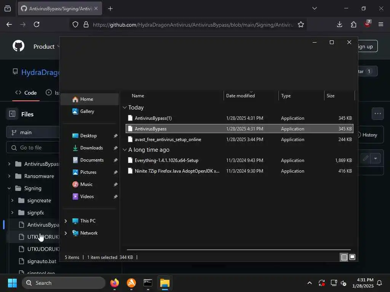Open a new browser tab
390x292 pixels.
pos(110,9)
